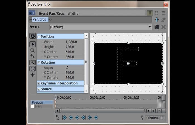195x125 pixels.
Task: Switch to the two-column grid view icon
Action: click(x=157, y=13)
